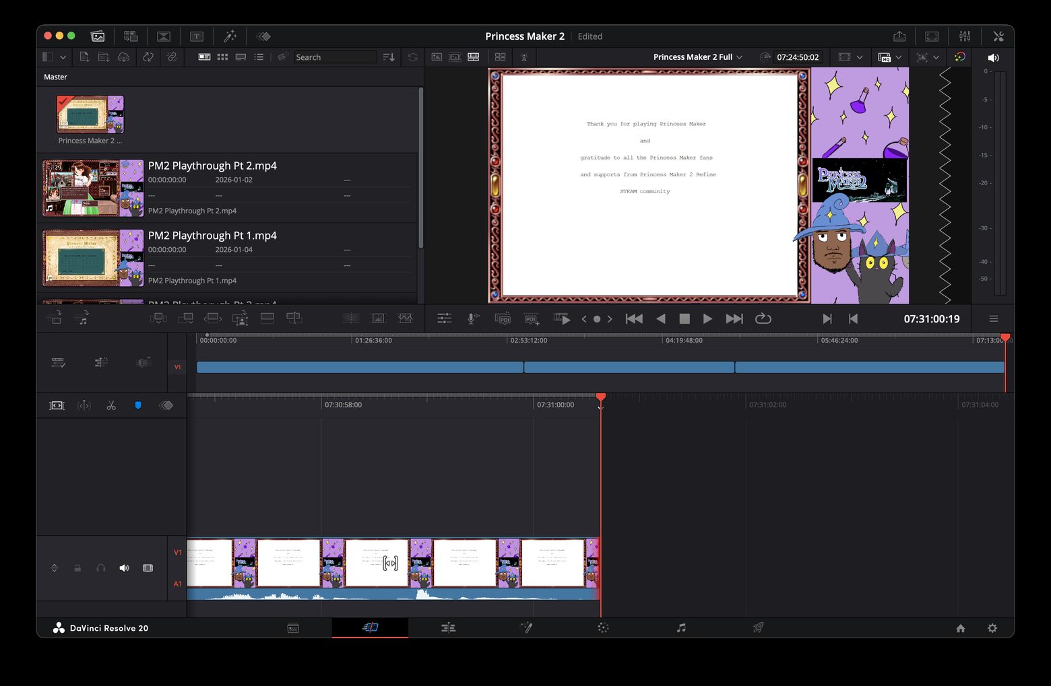
Task: Jump to the previous edit point
Action: [634, 319]
